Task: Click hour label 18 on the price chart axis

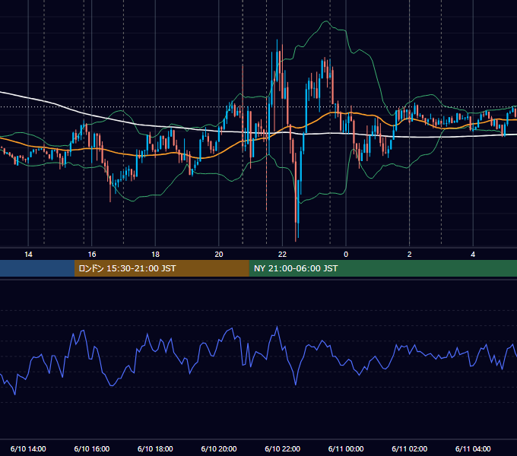Action: 155,255
